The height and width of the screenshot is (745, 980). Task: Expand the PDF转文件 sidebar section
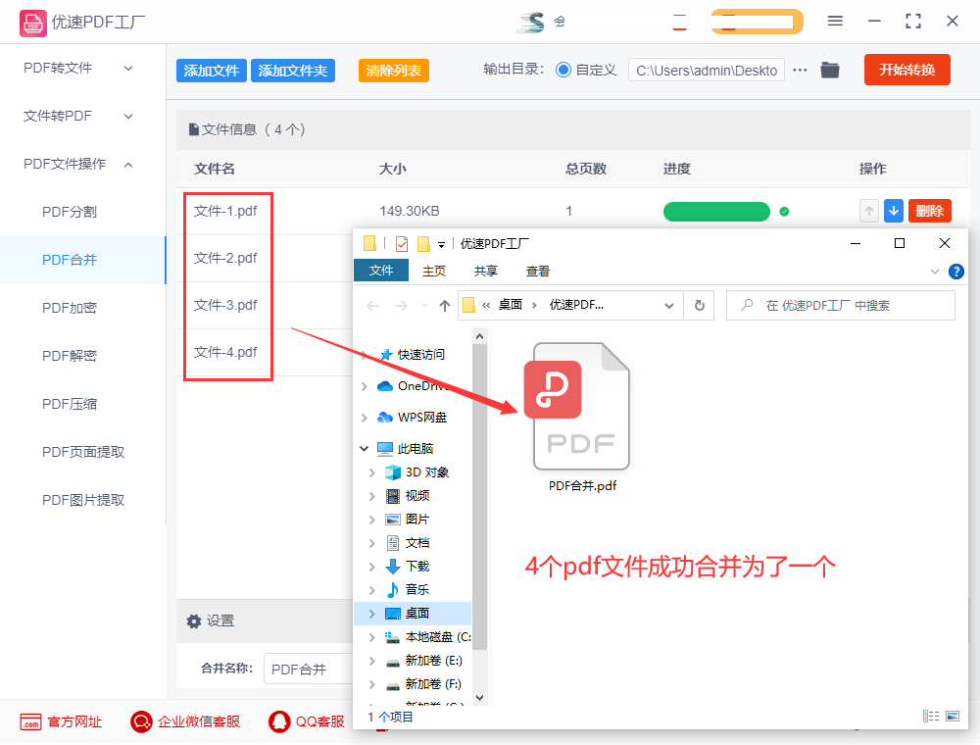128,68
